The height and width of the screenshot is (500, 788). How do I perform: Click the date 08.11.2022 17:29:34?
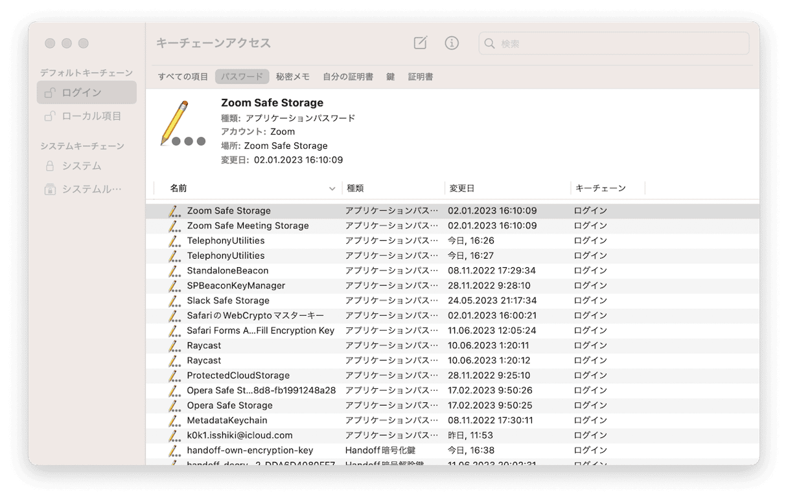(x=492, y=270)
